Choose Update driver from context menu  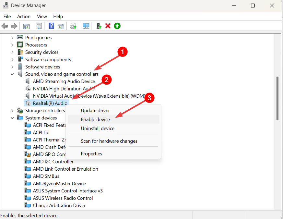coord(114,110)
